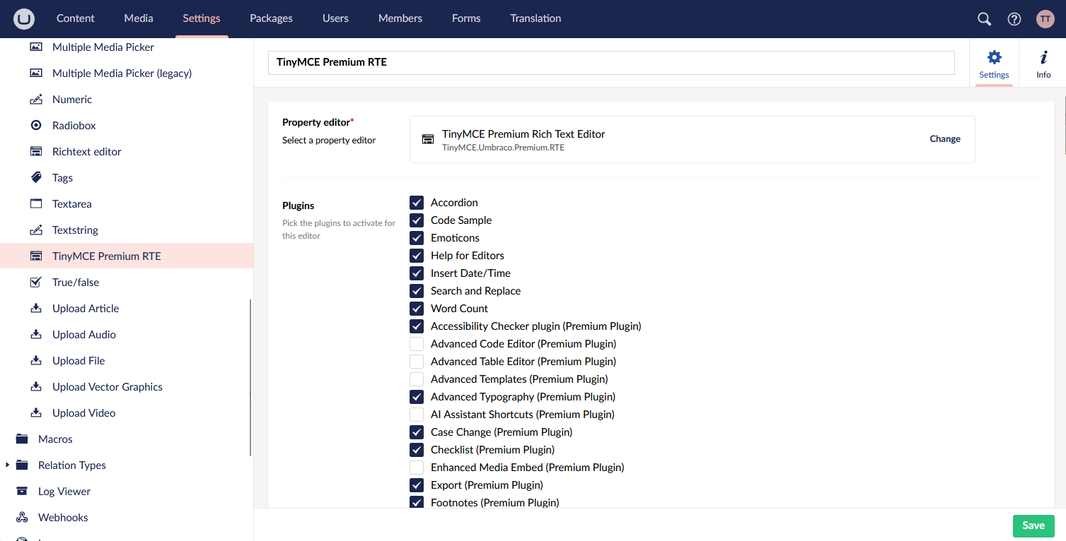Open the search magnifier icon
The image size is (1066, 541).
984,19
